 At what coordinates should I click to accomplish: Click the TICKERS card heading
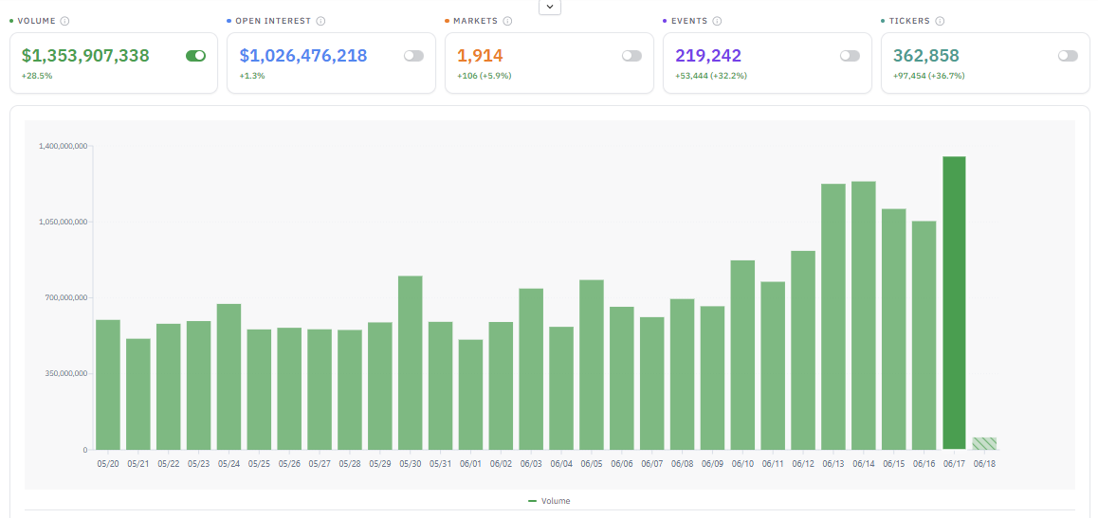click(909, 21)
